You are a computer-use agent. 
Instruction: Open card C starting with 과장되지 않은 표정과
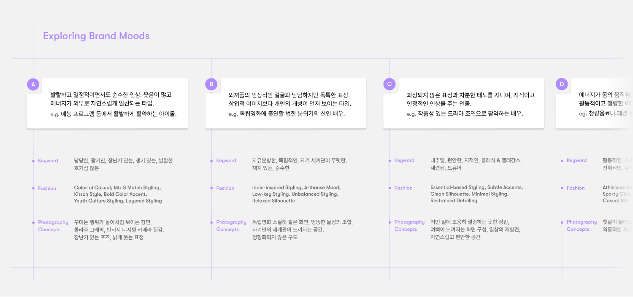464,103
